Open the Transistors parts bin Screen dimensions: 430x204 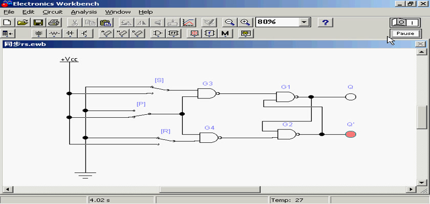(x=85, y=34)
